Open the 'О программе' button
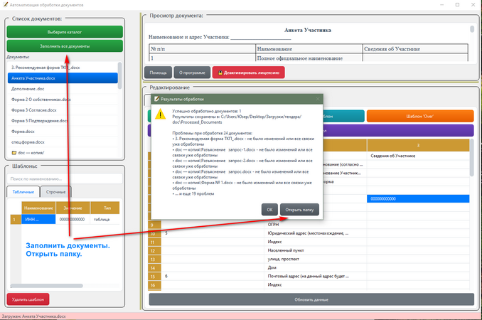The image size is (482, 320). (192, 73)
